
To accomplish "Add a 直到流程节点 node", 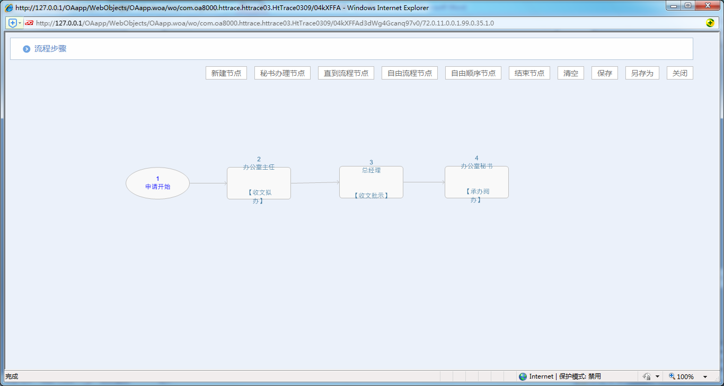I will tap(346, 73).
